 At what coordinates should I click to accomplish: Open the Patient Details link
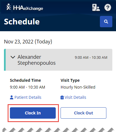(x=28, y=97)
